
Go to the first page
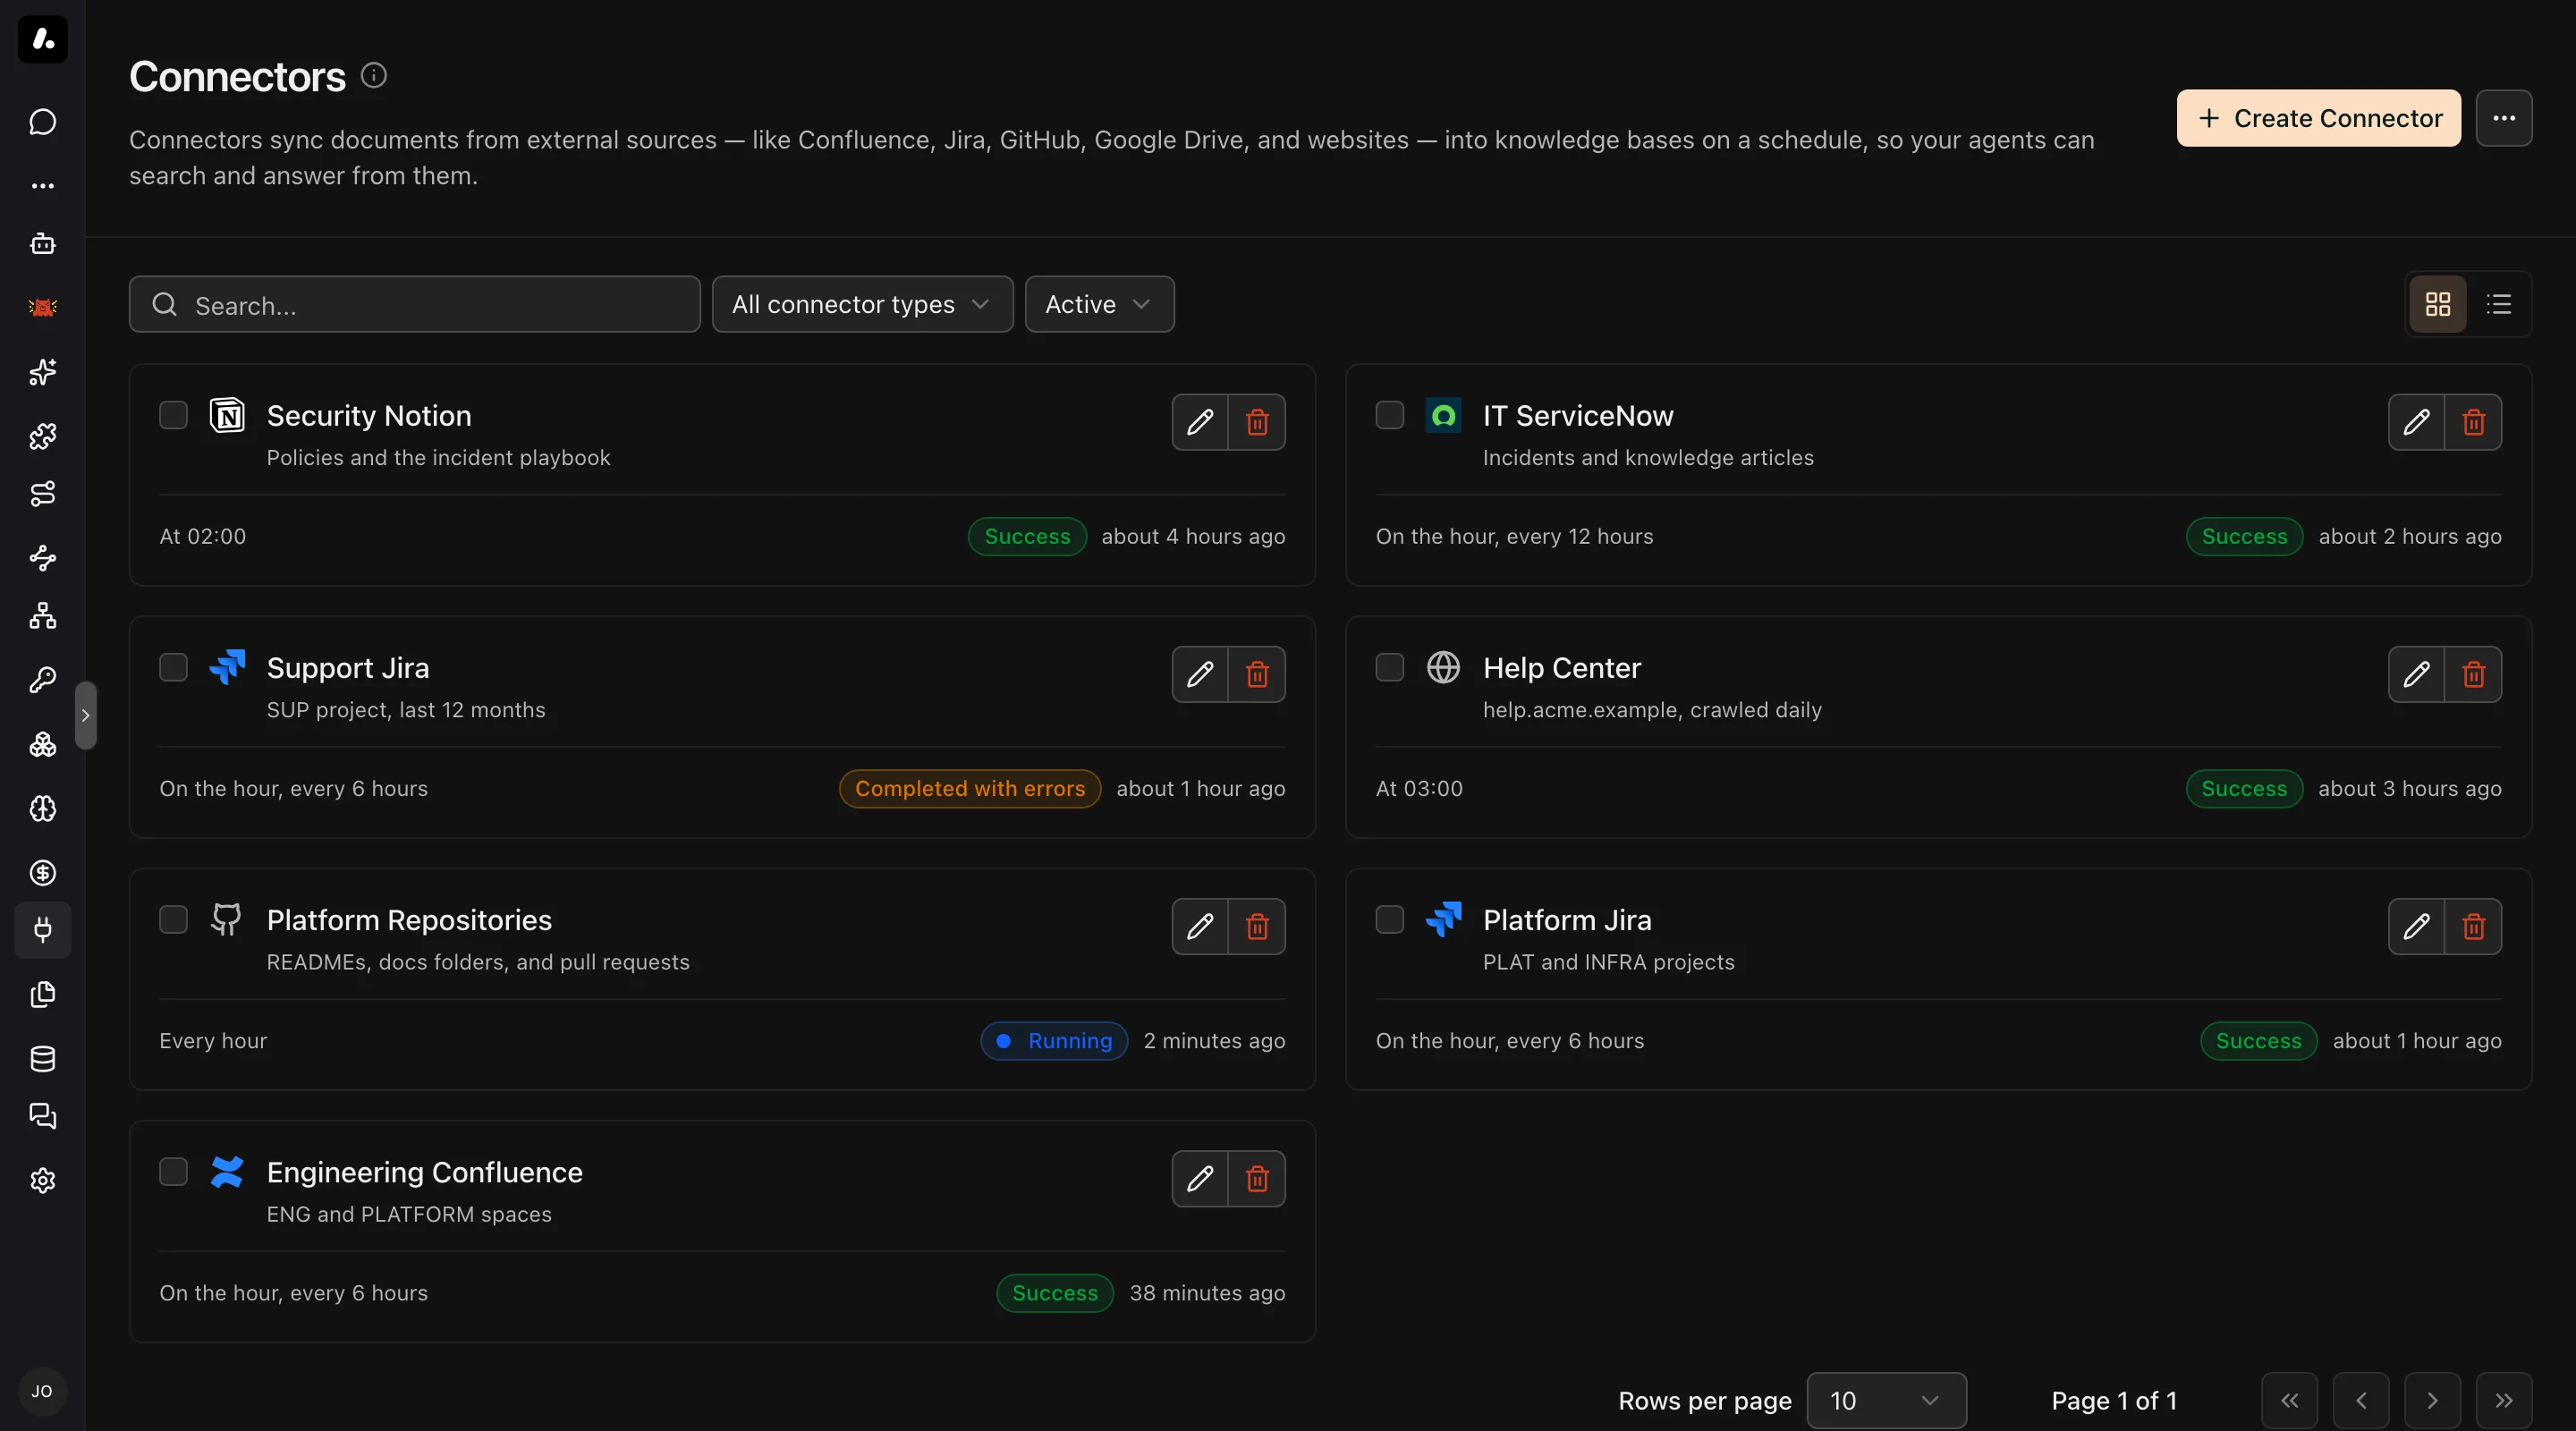click(x=2289, y=1400)
